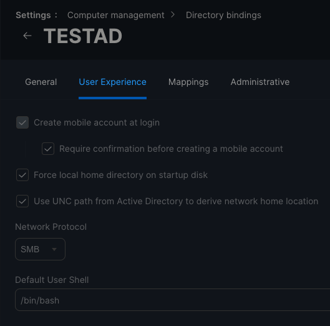
Task: Open the Directory bindings breadcrumb link
Action: tap(223, 15)
